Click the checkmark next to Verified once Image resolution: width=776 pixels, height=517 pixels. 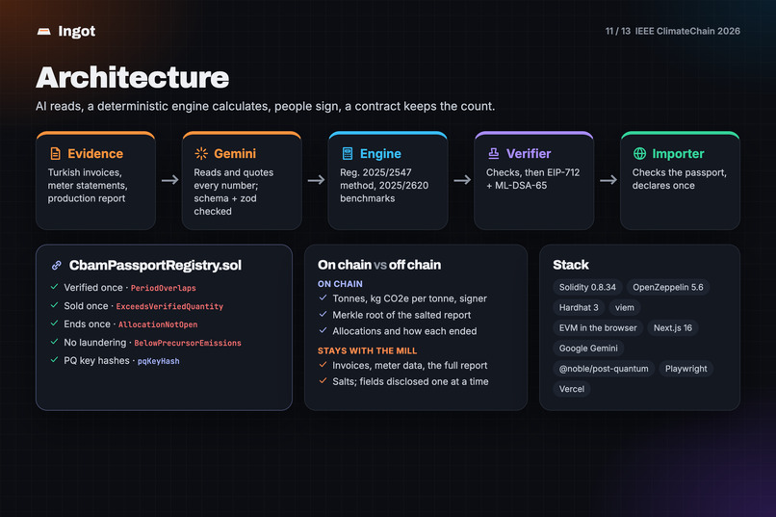[x=55, y=287]
